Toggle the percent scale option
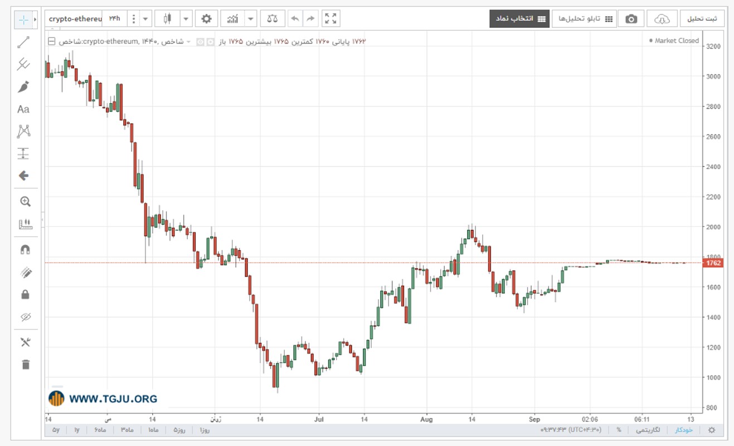The width and height of the screenshot is (734, 446). point(619,430)
